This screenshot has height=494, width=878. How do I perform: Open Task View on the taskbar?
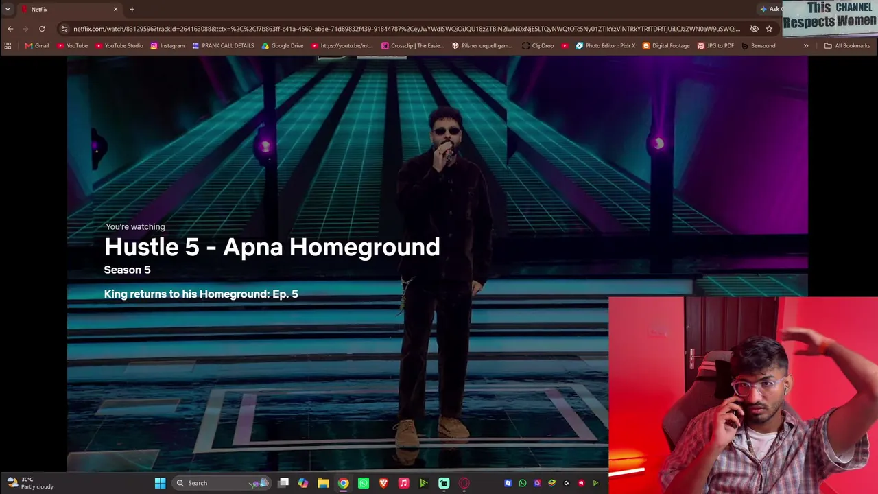click(283, 483)
